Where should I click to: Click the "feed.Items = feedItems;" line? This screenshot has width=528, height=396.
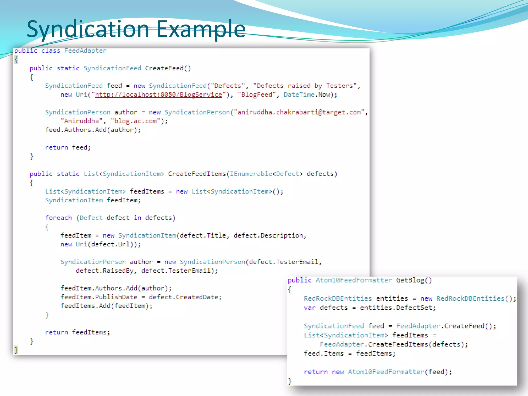[349, 353]
